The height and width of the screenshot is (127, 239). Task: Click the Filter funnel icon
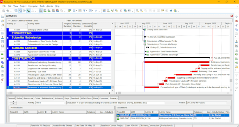[84, 11]
